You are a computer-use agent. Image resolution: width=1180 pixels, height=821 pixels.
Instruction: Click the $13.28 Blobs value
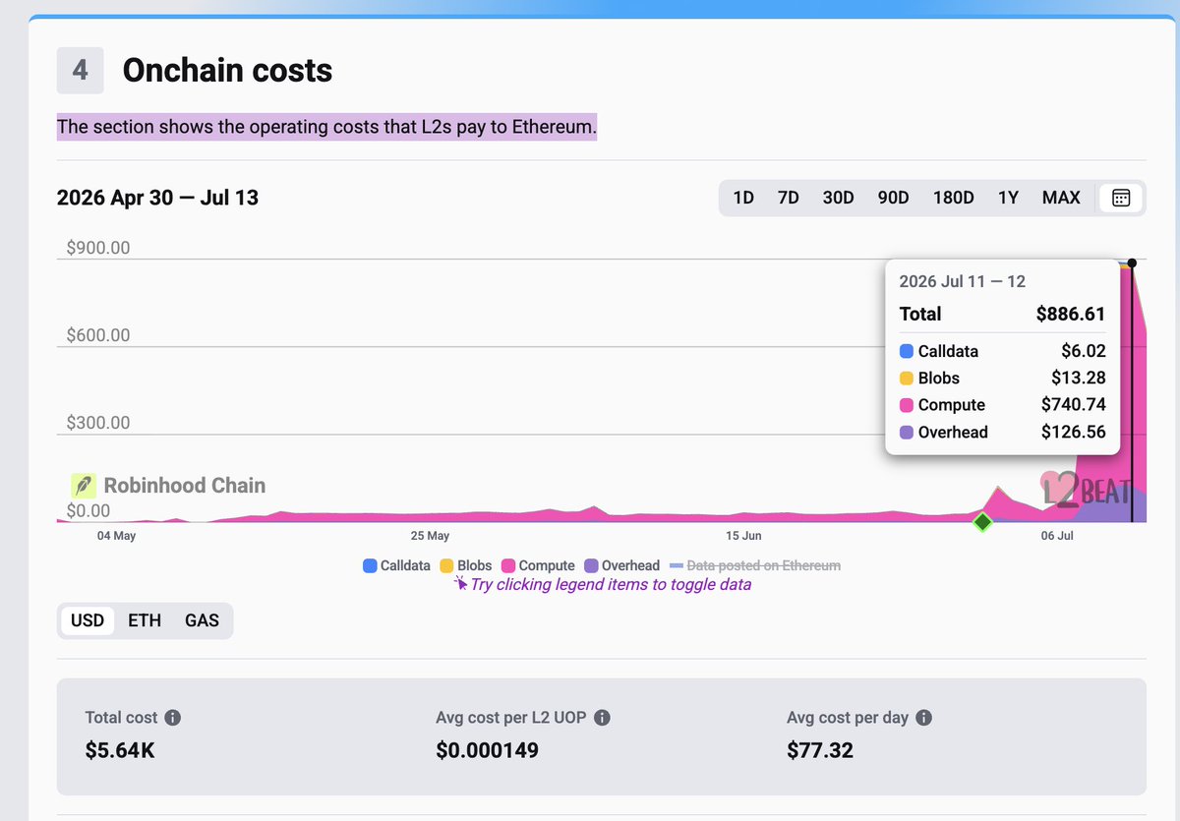point(1078,378)
